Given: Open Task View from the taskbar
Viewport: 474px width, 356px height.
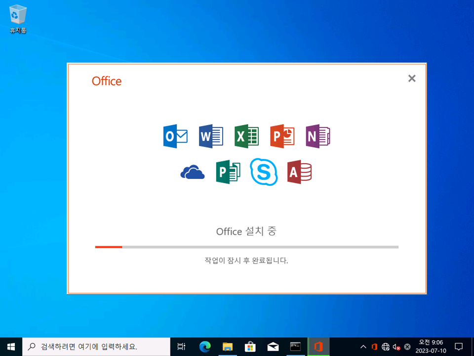Looking at the screenshot, I should [181, 347].
